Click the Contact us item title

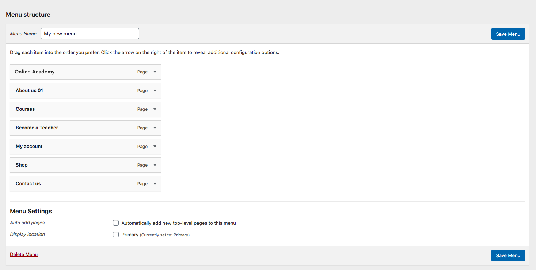[28, 184]
